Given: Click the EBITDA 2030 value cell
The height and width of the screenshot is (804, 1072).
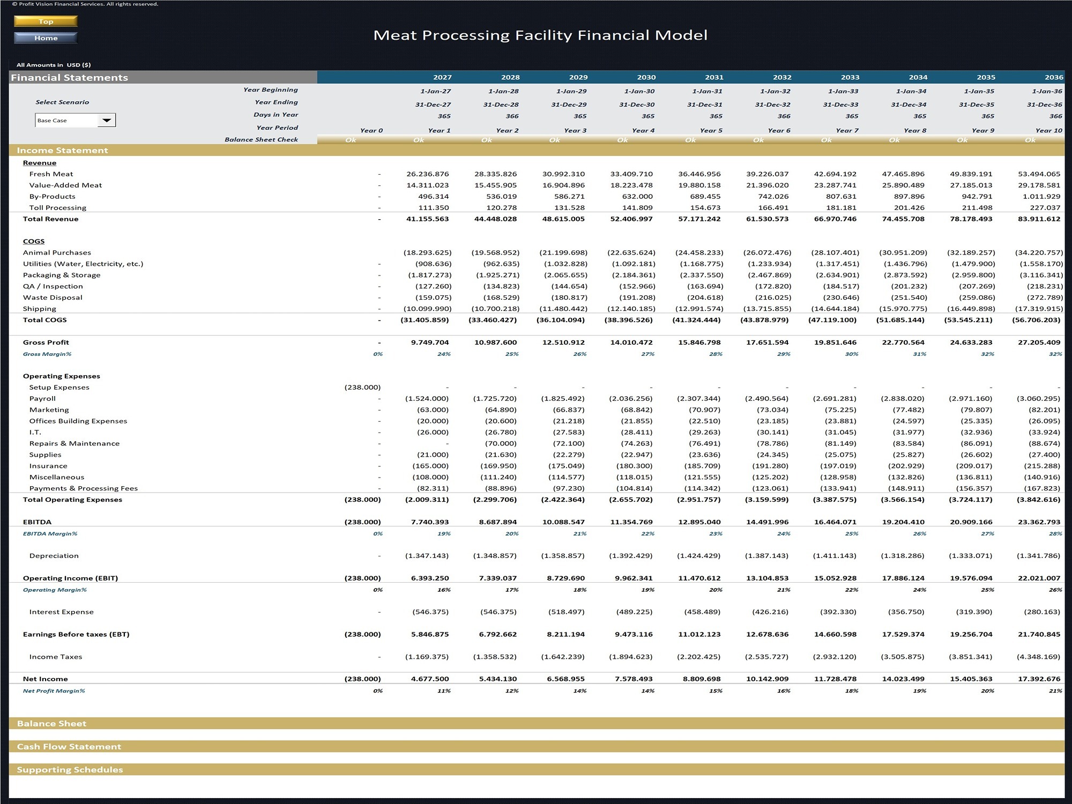Looking at the screenshot, I should coord(631,522).
